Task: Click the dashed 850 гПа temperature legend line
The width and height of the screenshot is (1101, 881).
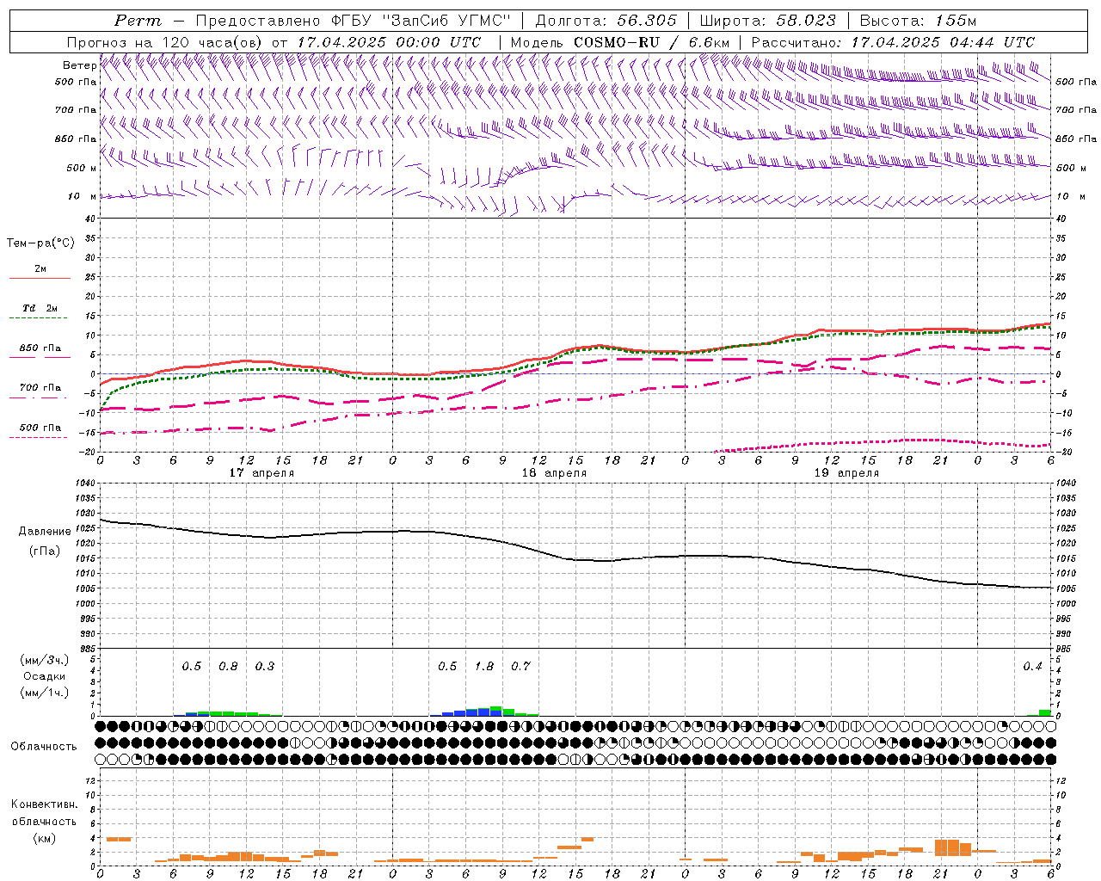Action: pos(38,357)
